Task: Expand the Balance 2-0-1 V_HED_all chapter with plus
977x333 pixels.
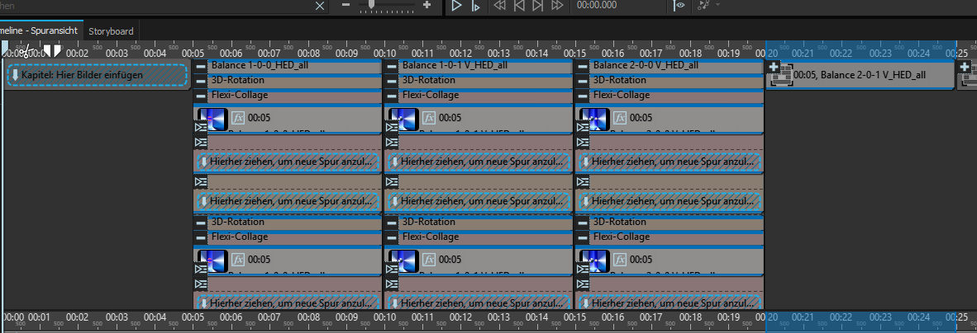Action: 774,67
